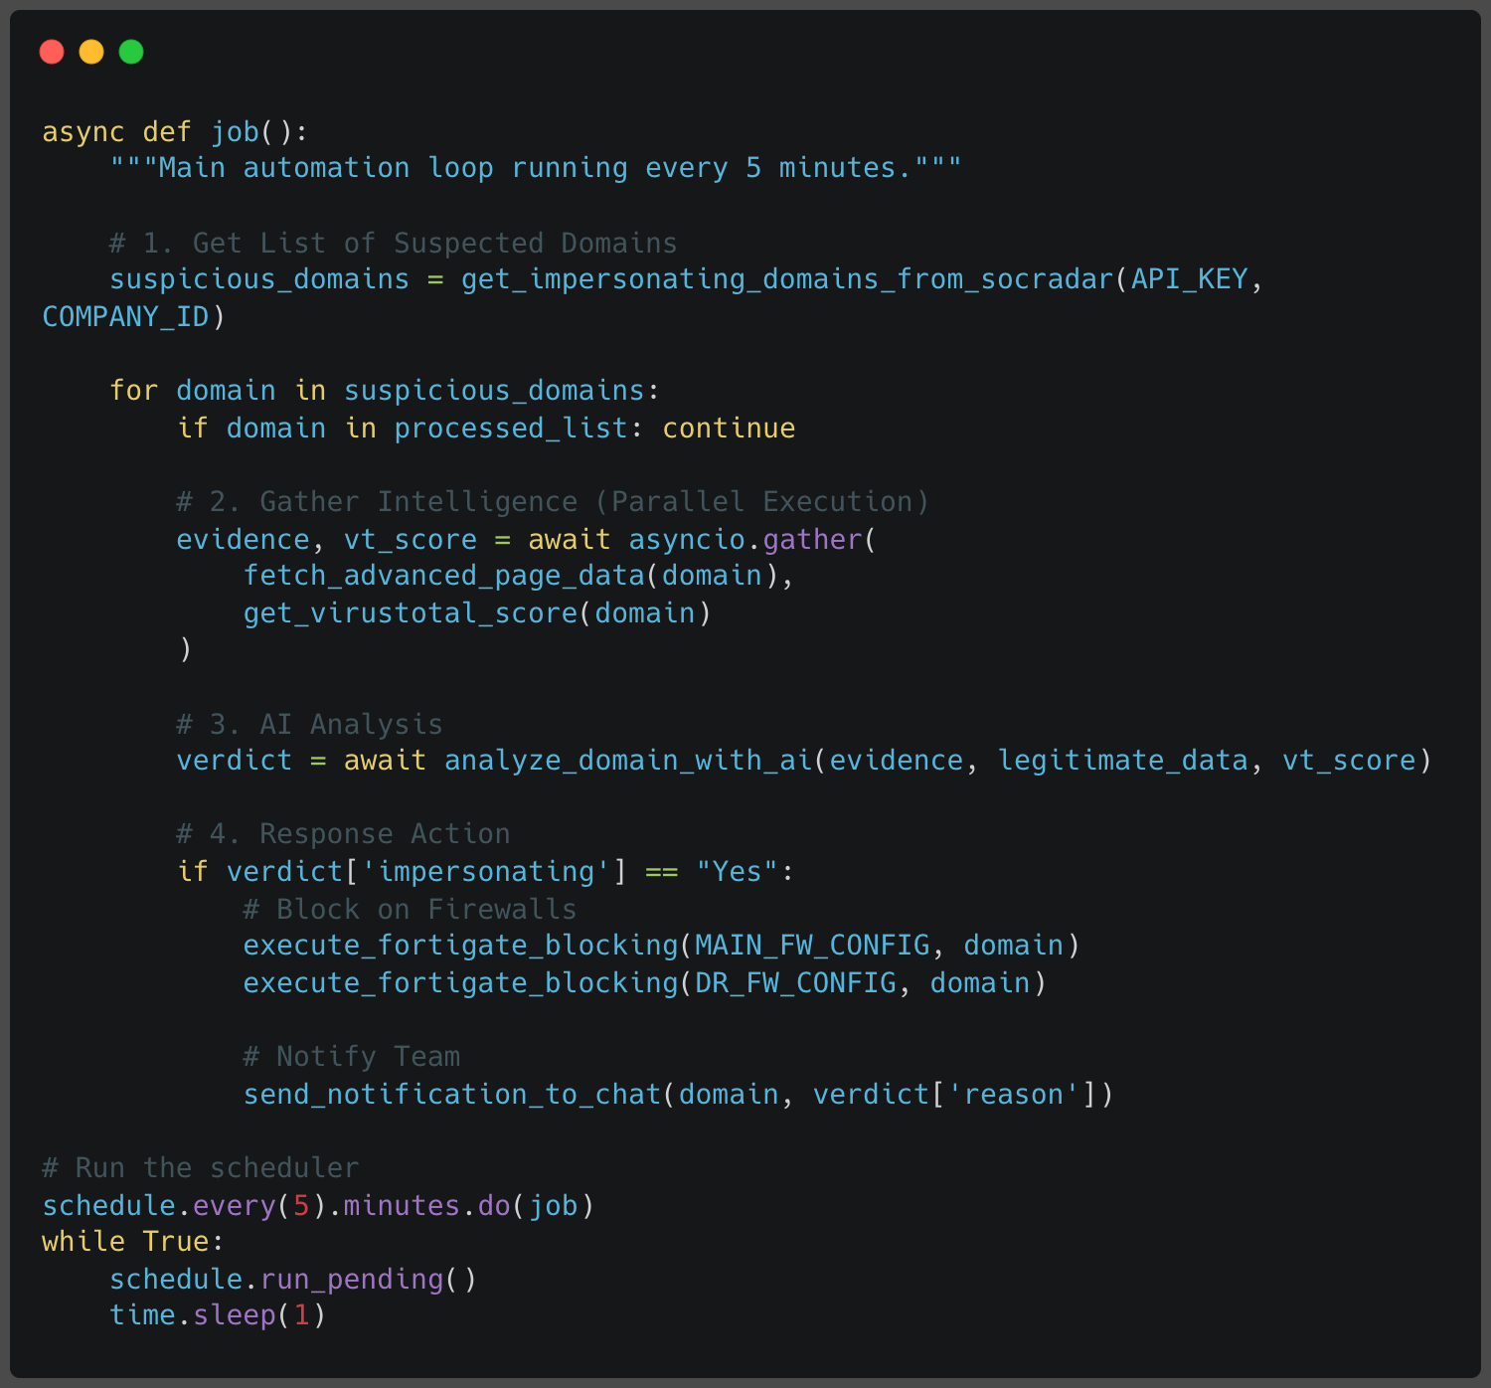Click the get_impersonating_domains_from_socradar function call
The image size is (1491, 1388).
[786, 279]
